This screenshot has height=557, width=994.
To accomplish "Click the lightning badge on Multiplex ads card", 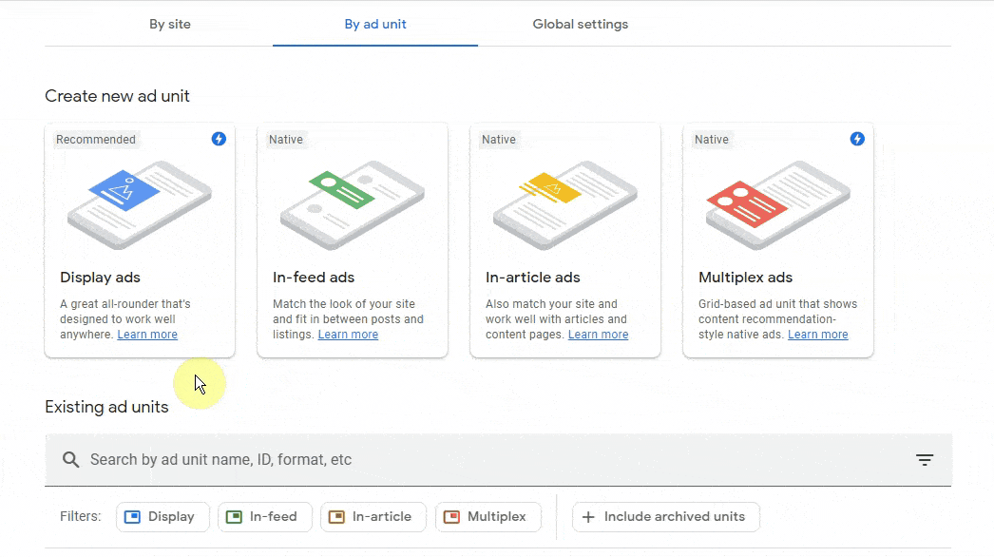I will point(857,139).
